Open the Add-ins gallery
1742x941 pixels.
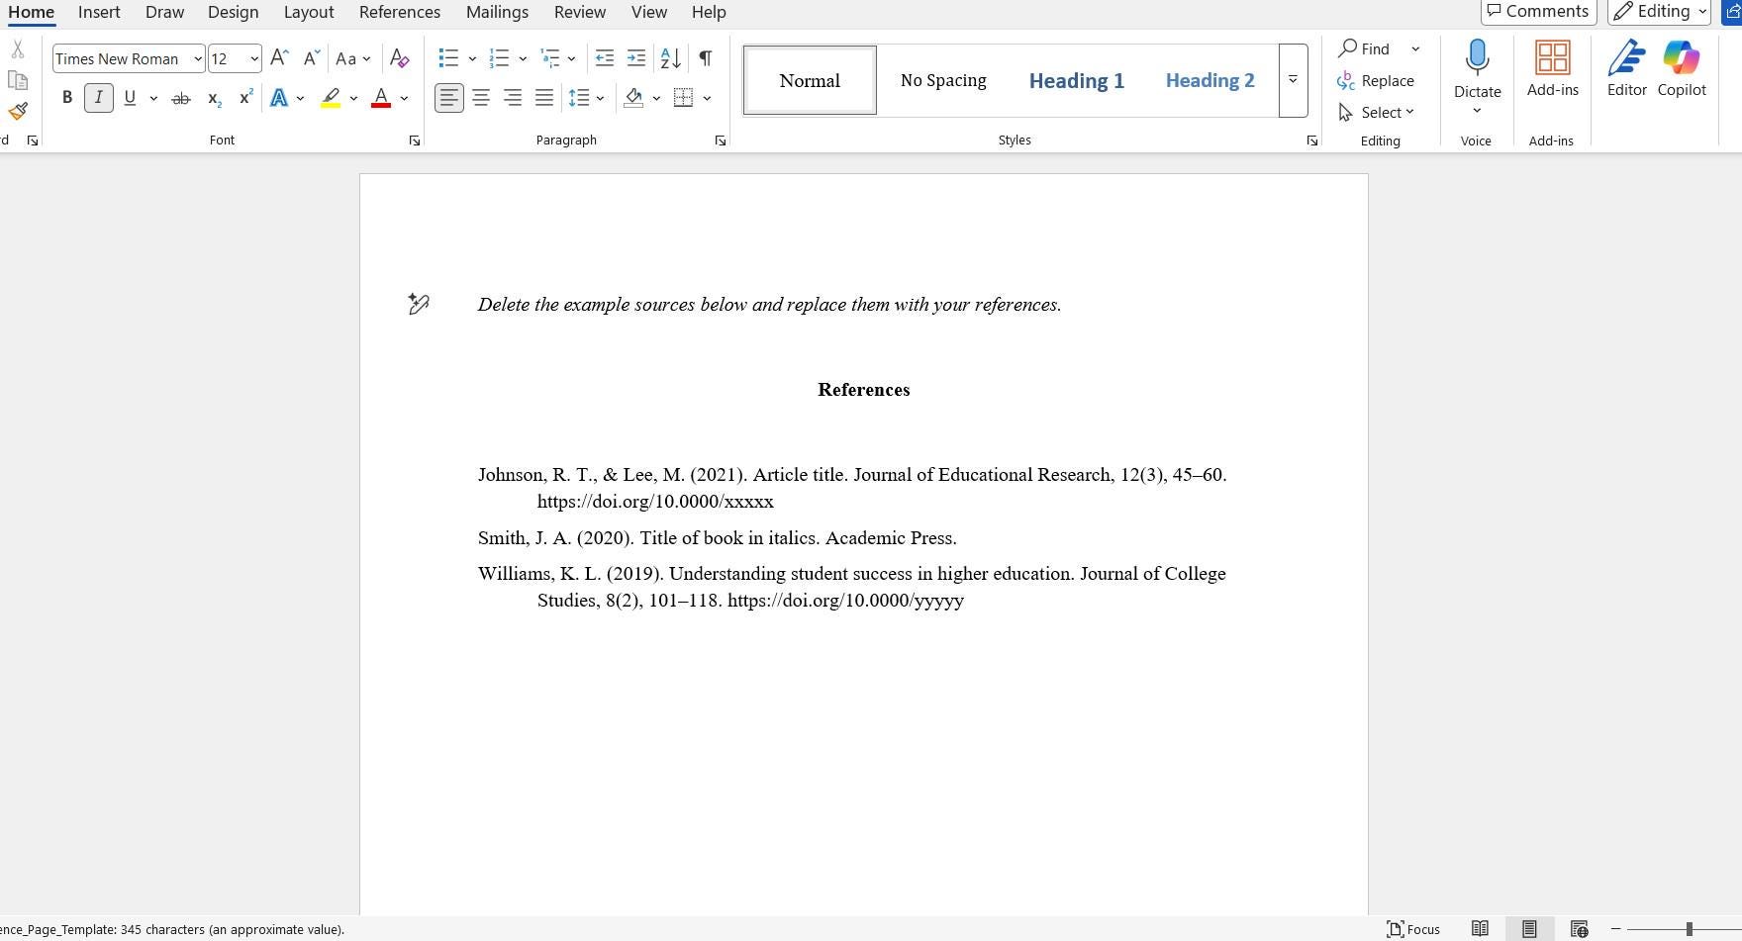(x=1552, y=68)
